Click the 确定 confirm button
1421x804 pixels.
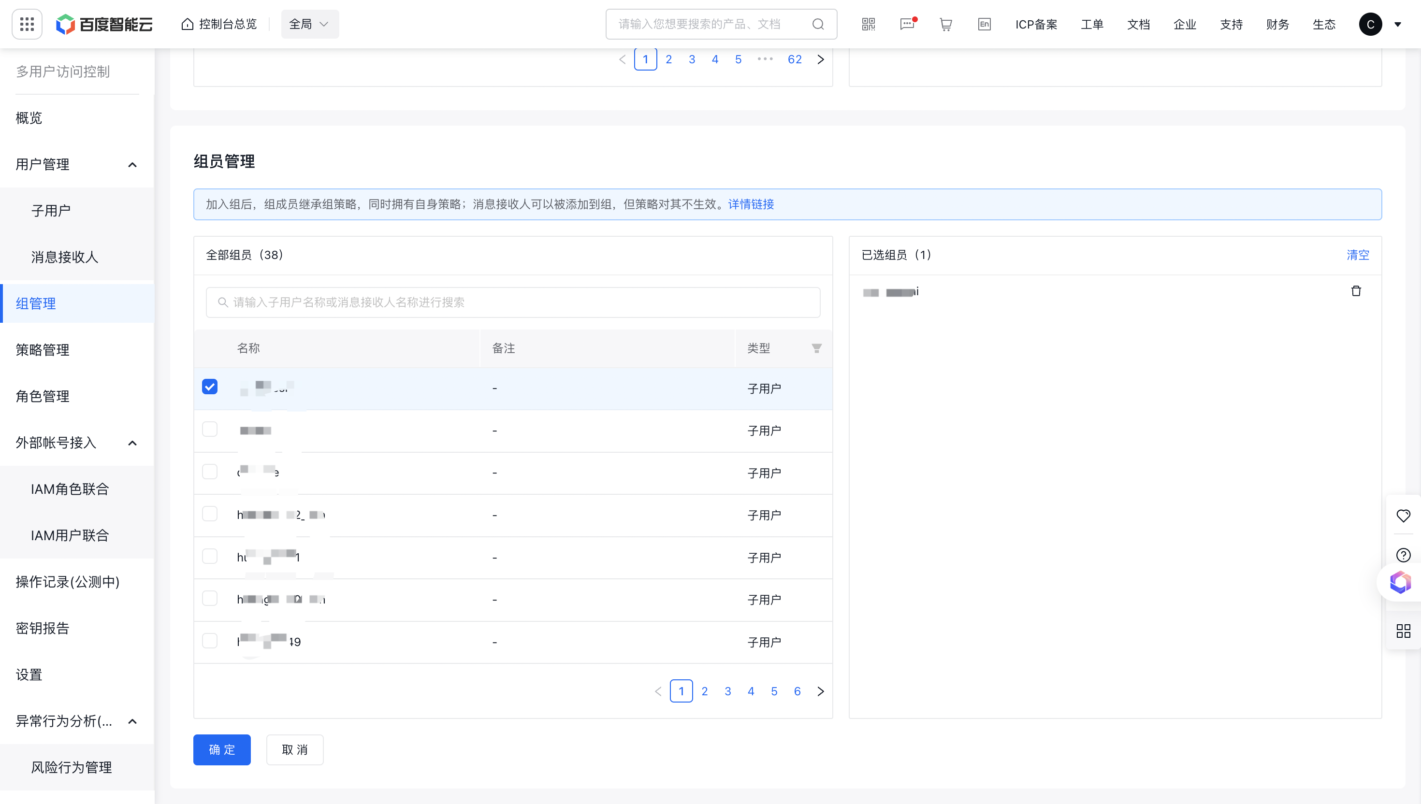[222, 750]
